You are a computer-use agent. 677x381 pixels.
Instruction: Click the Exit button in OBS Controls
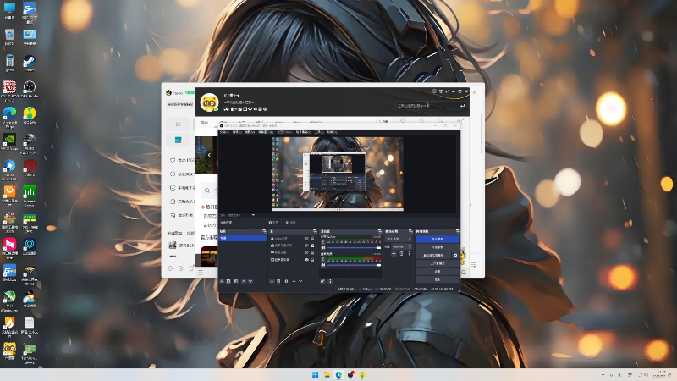(x=438, y=279)
